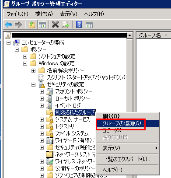171x178 pixels.
Task: Click the locked folder icon of システム サービス
Action: (50, 119)
